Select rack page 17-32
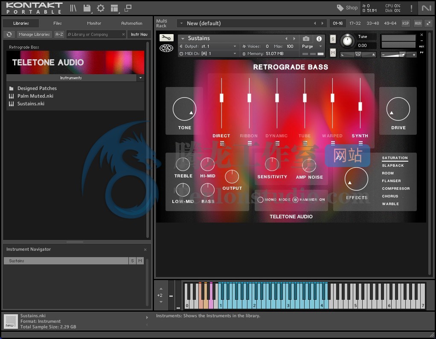This screenshot has height=339, width=436. 355,23
